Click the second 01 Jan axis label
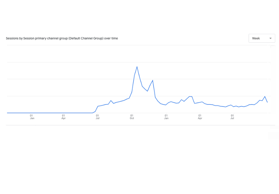 click(166, 117)
